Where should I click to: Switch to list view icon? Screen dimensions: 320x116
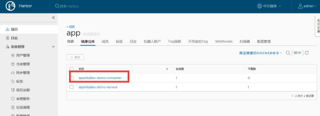tap(300, 53)
